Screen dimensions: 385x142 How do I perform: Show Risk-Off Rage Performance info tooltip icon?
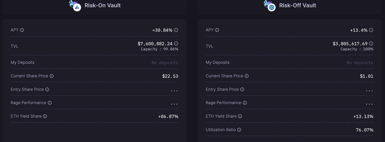[x=245, y=103]
